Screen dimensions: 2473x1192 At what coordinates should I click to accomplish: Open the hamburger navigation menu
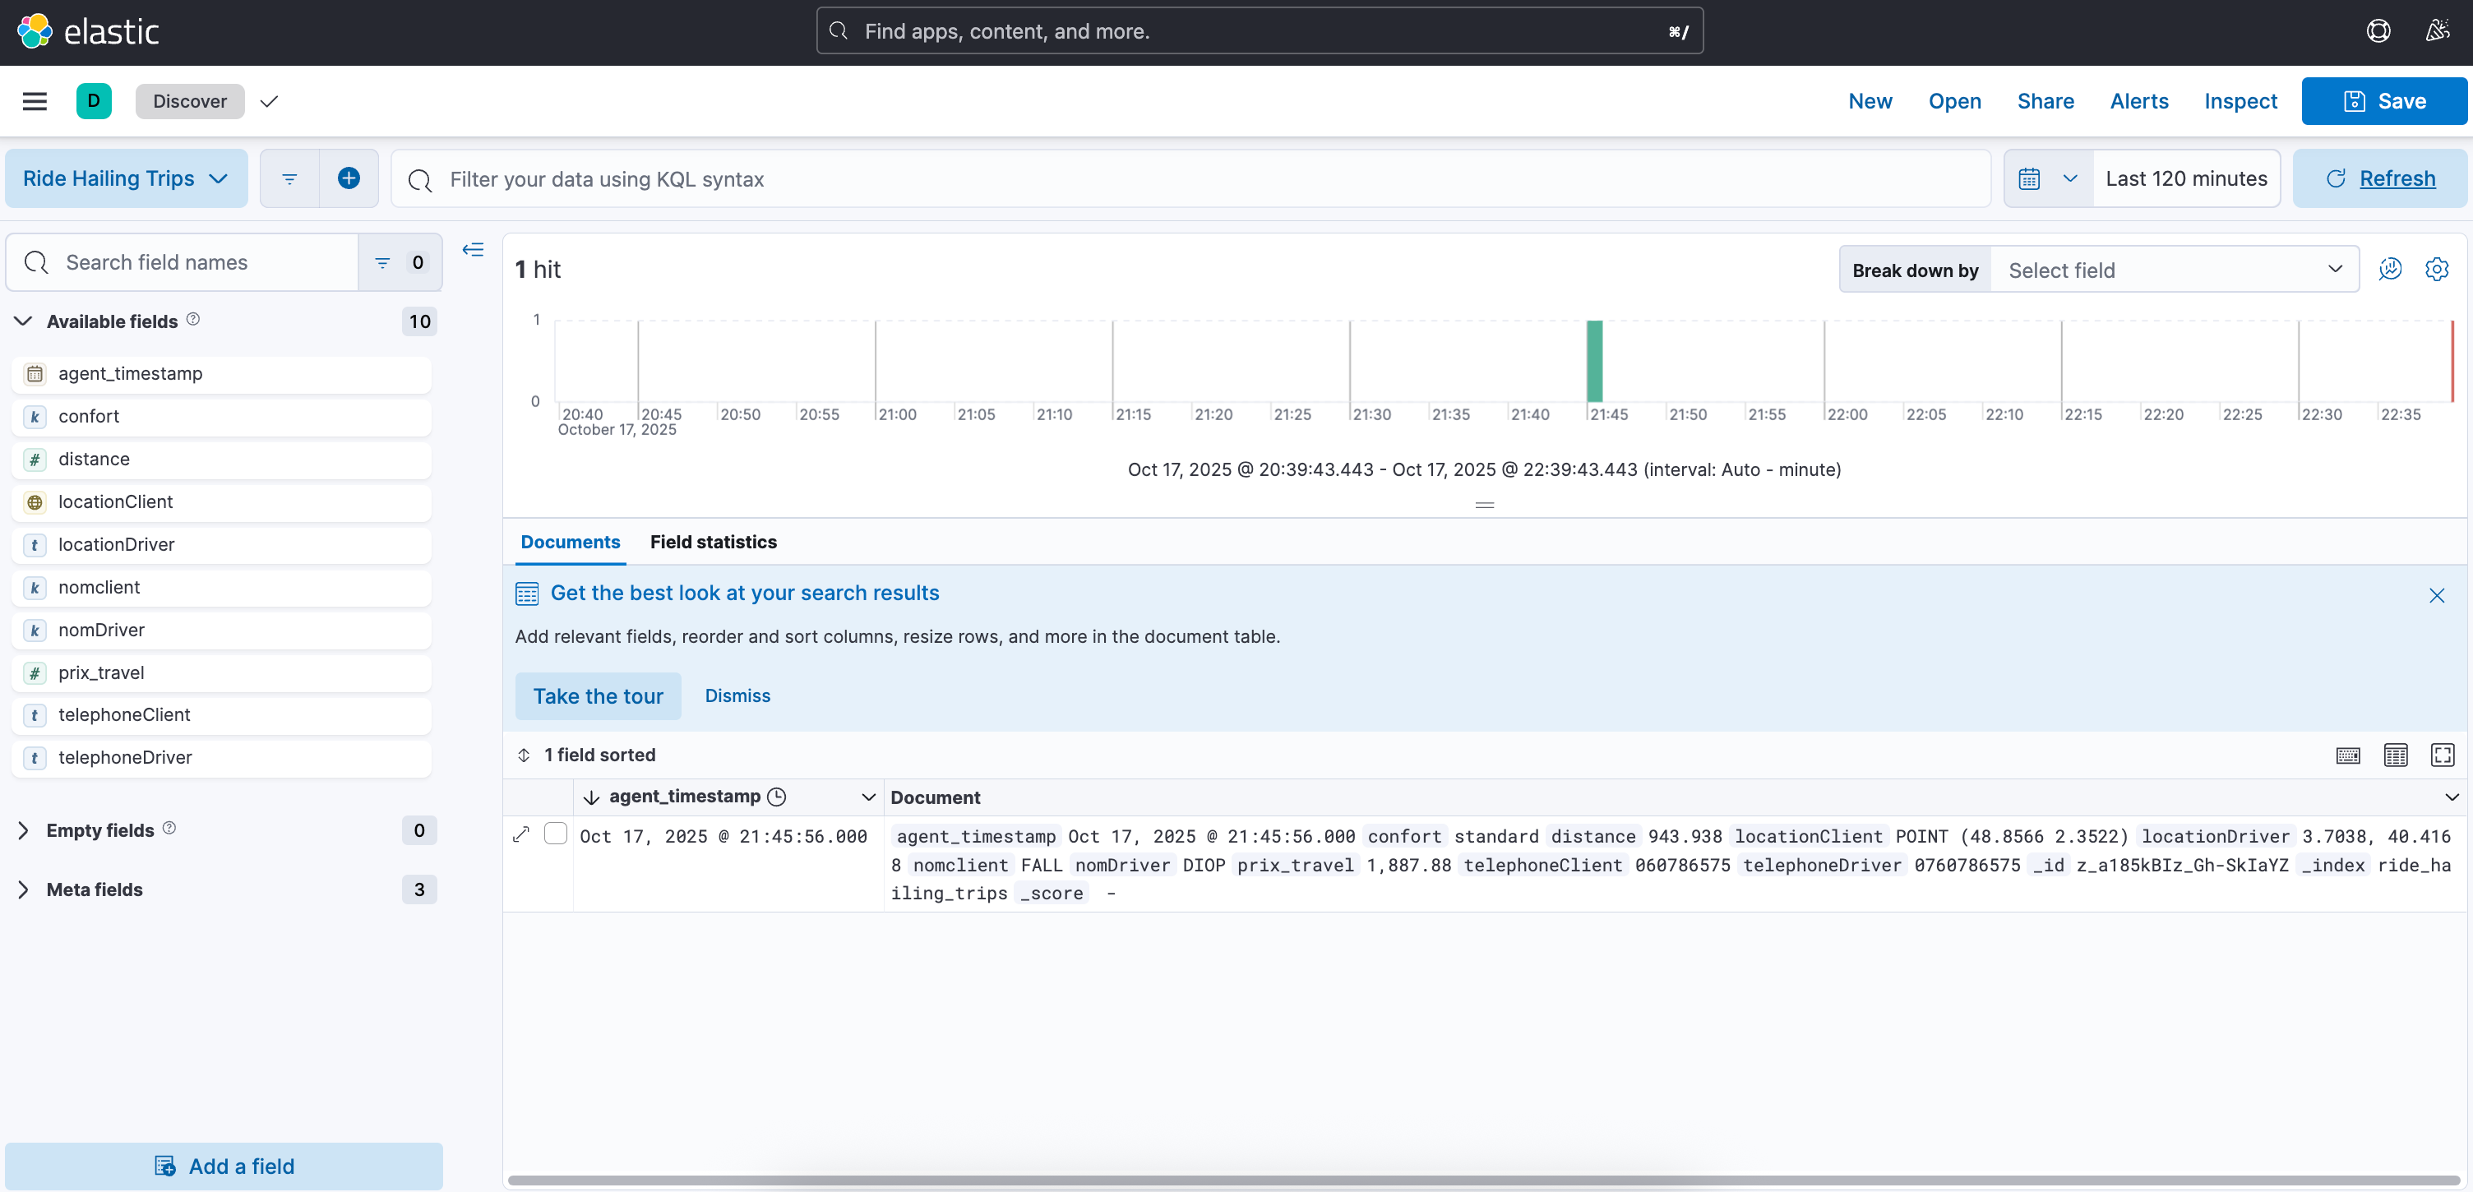click(35, 101)
